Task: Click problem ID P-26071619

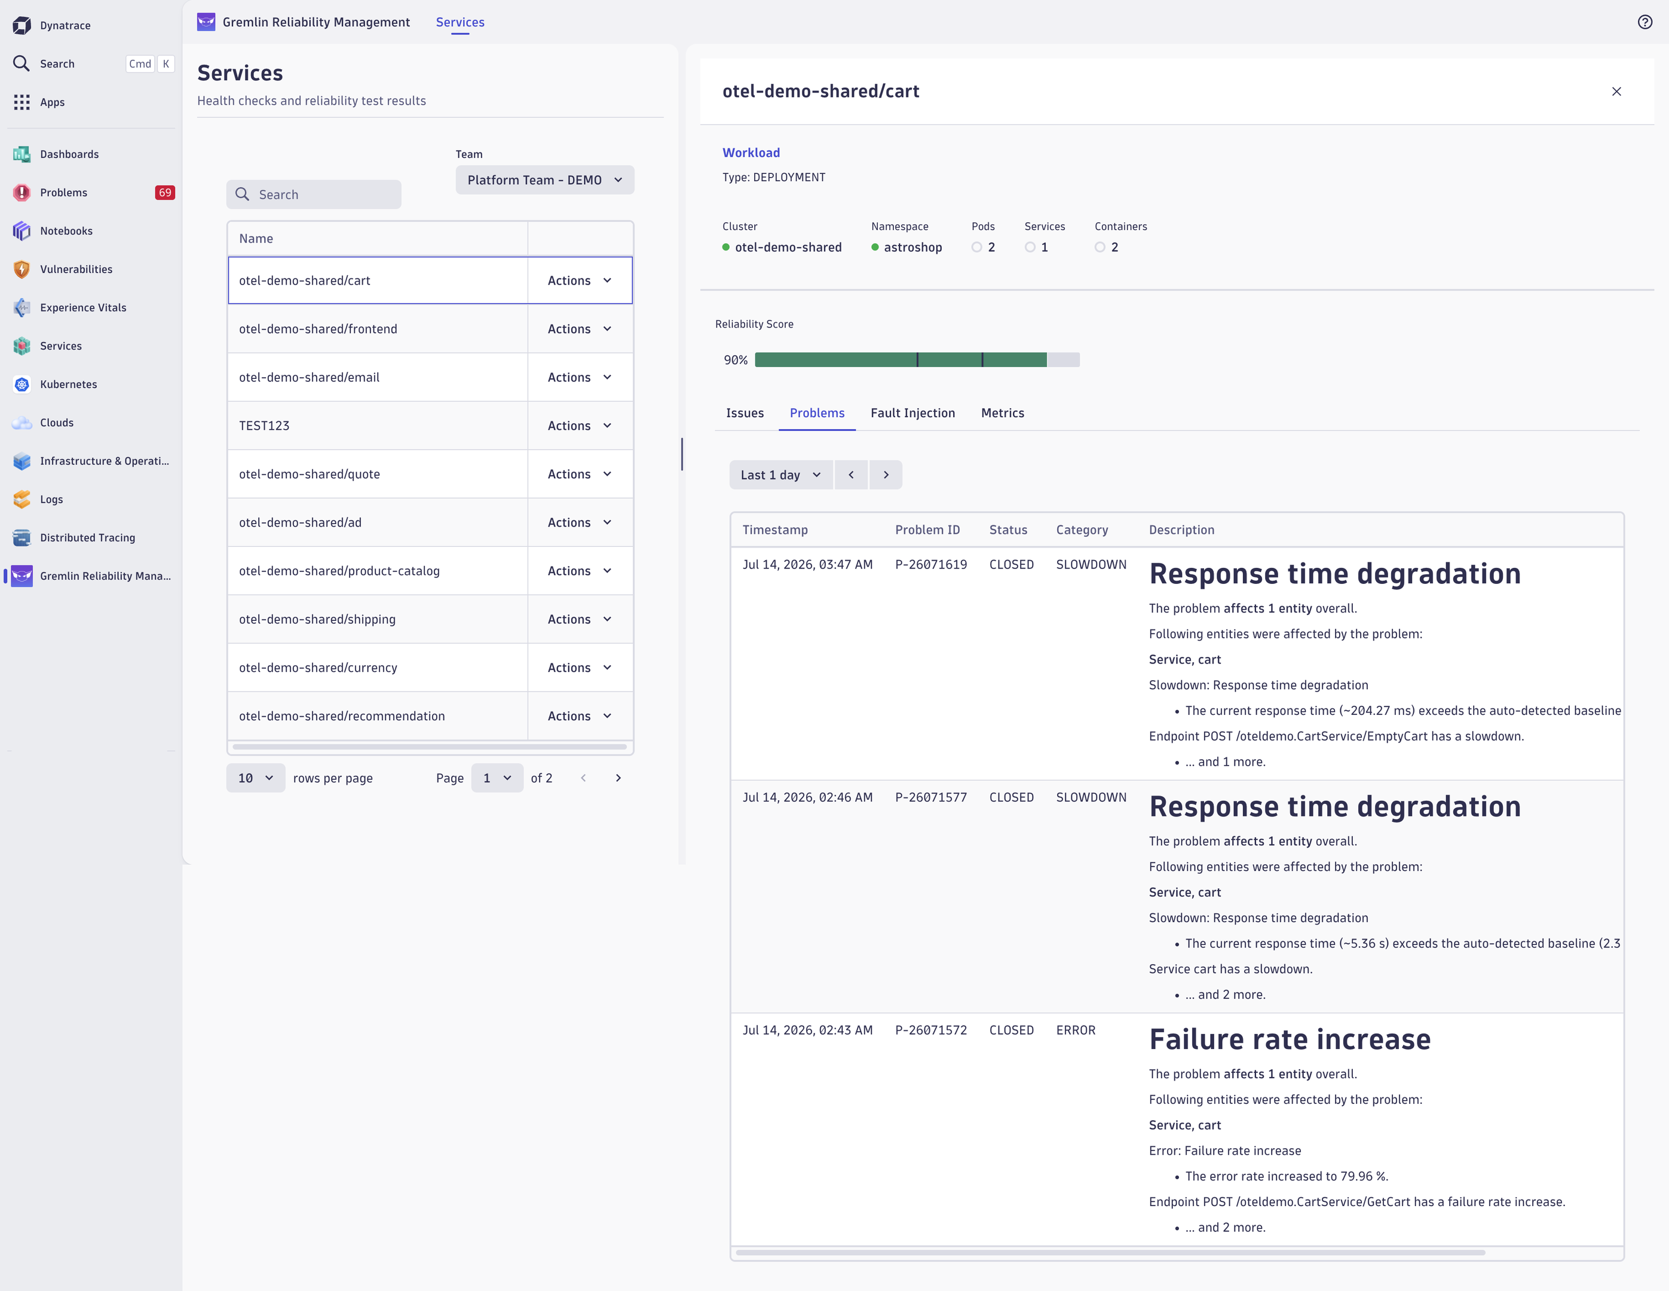Action: pos(930,564)
